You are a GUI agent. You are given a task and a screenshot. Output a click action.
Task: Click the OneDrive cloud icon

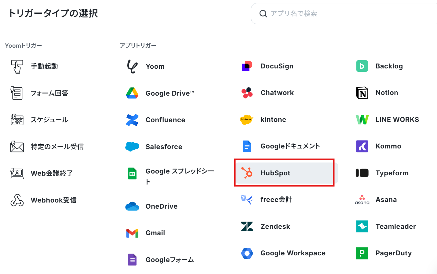click(x=132, y=206)
